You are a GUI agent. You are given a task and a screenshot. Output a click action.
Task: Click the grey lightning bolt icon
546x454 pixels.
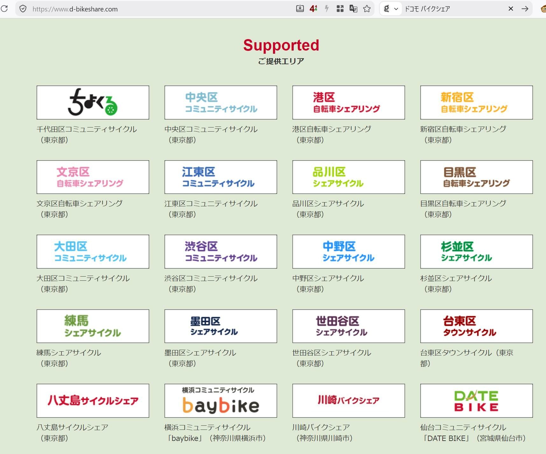[x=326, y=9]
